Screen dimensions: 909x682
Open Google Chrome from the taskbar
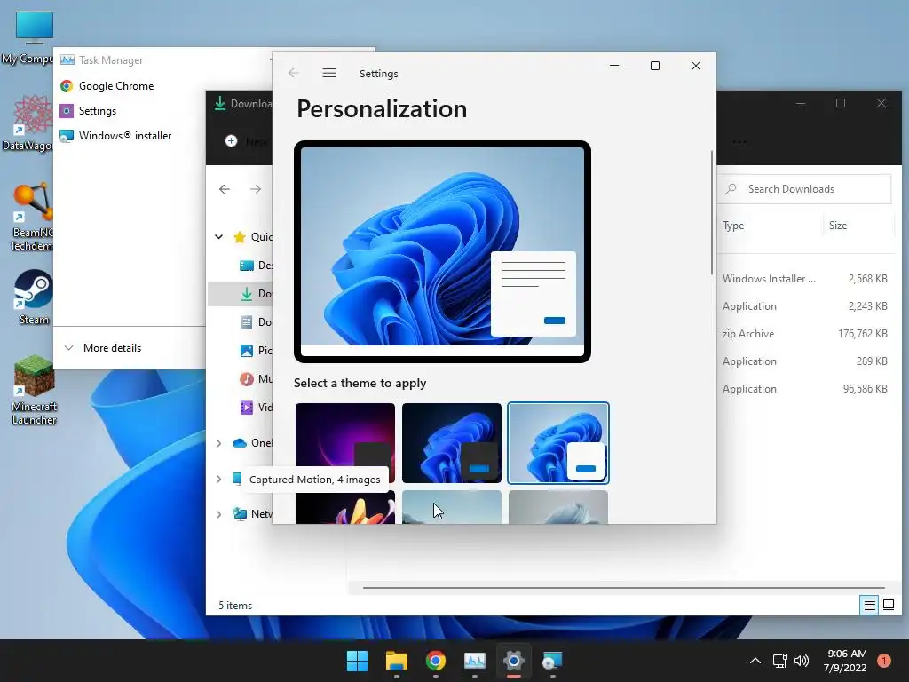435,661
